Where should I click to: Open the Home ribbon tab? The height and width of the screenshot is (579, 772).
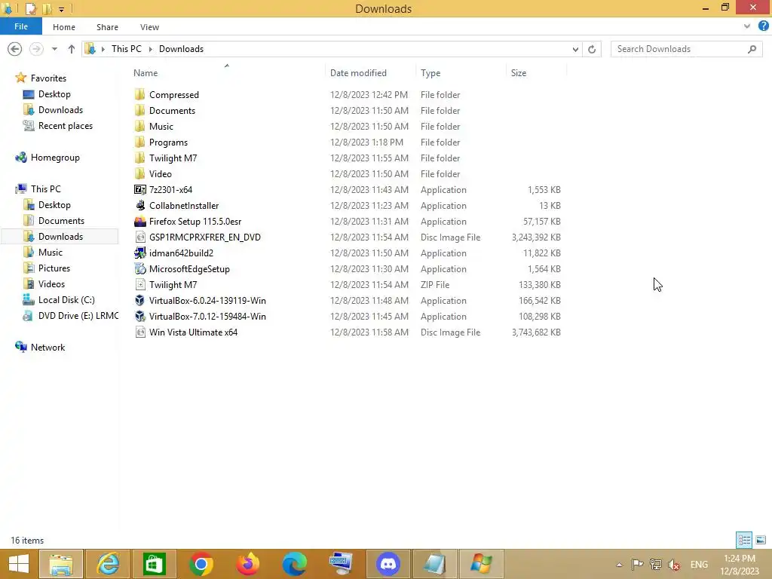point(64,27)
